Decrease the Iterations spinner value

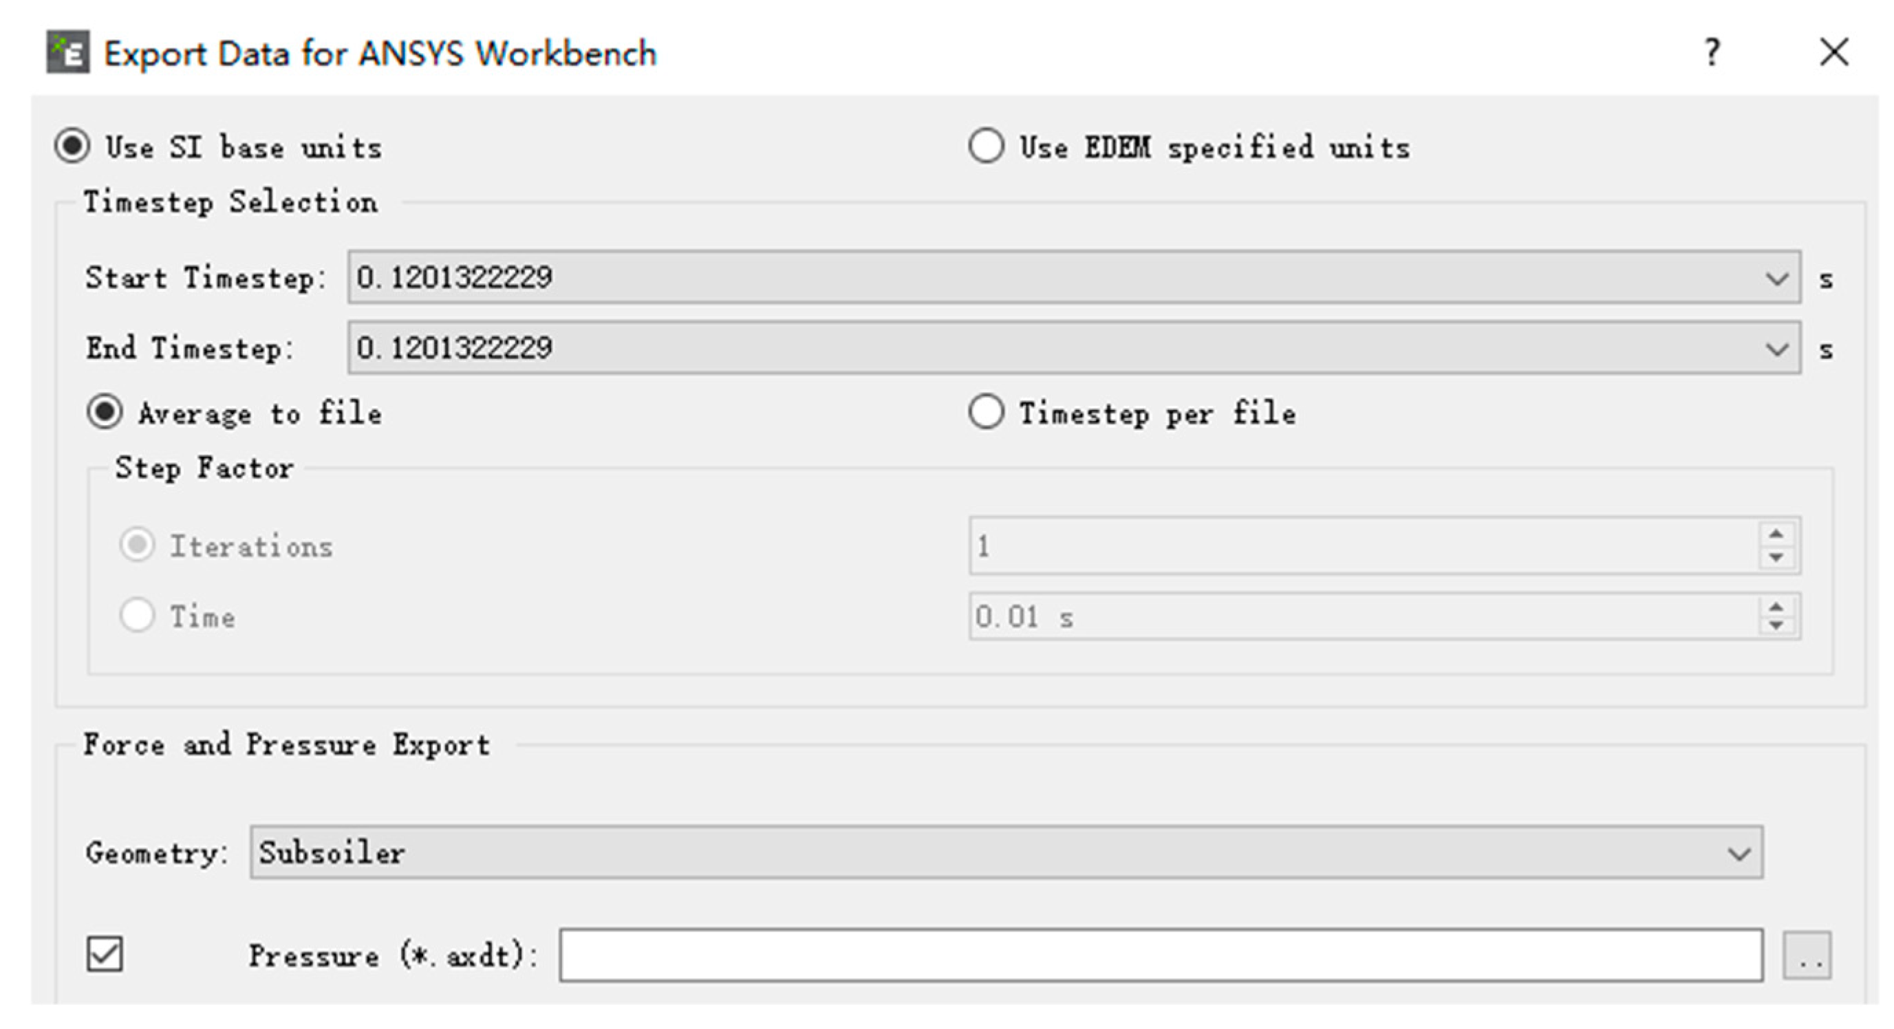coord(1776,558)
